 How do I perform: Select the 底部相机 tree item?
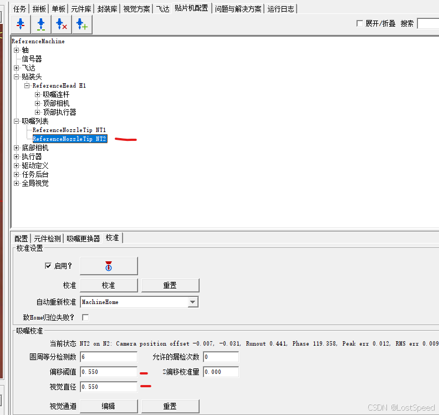tap(35, 148)
